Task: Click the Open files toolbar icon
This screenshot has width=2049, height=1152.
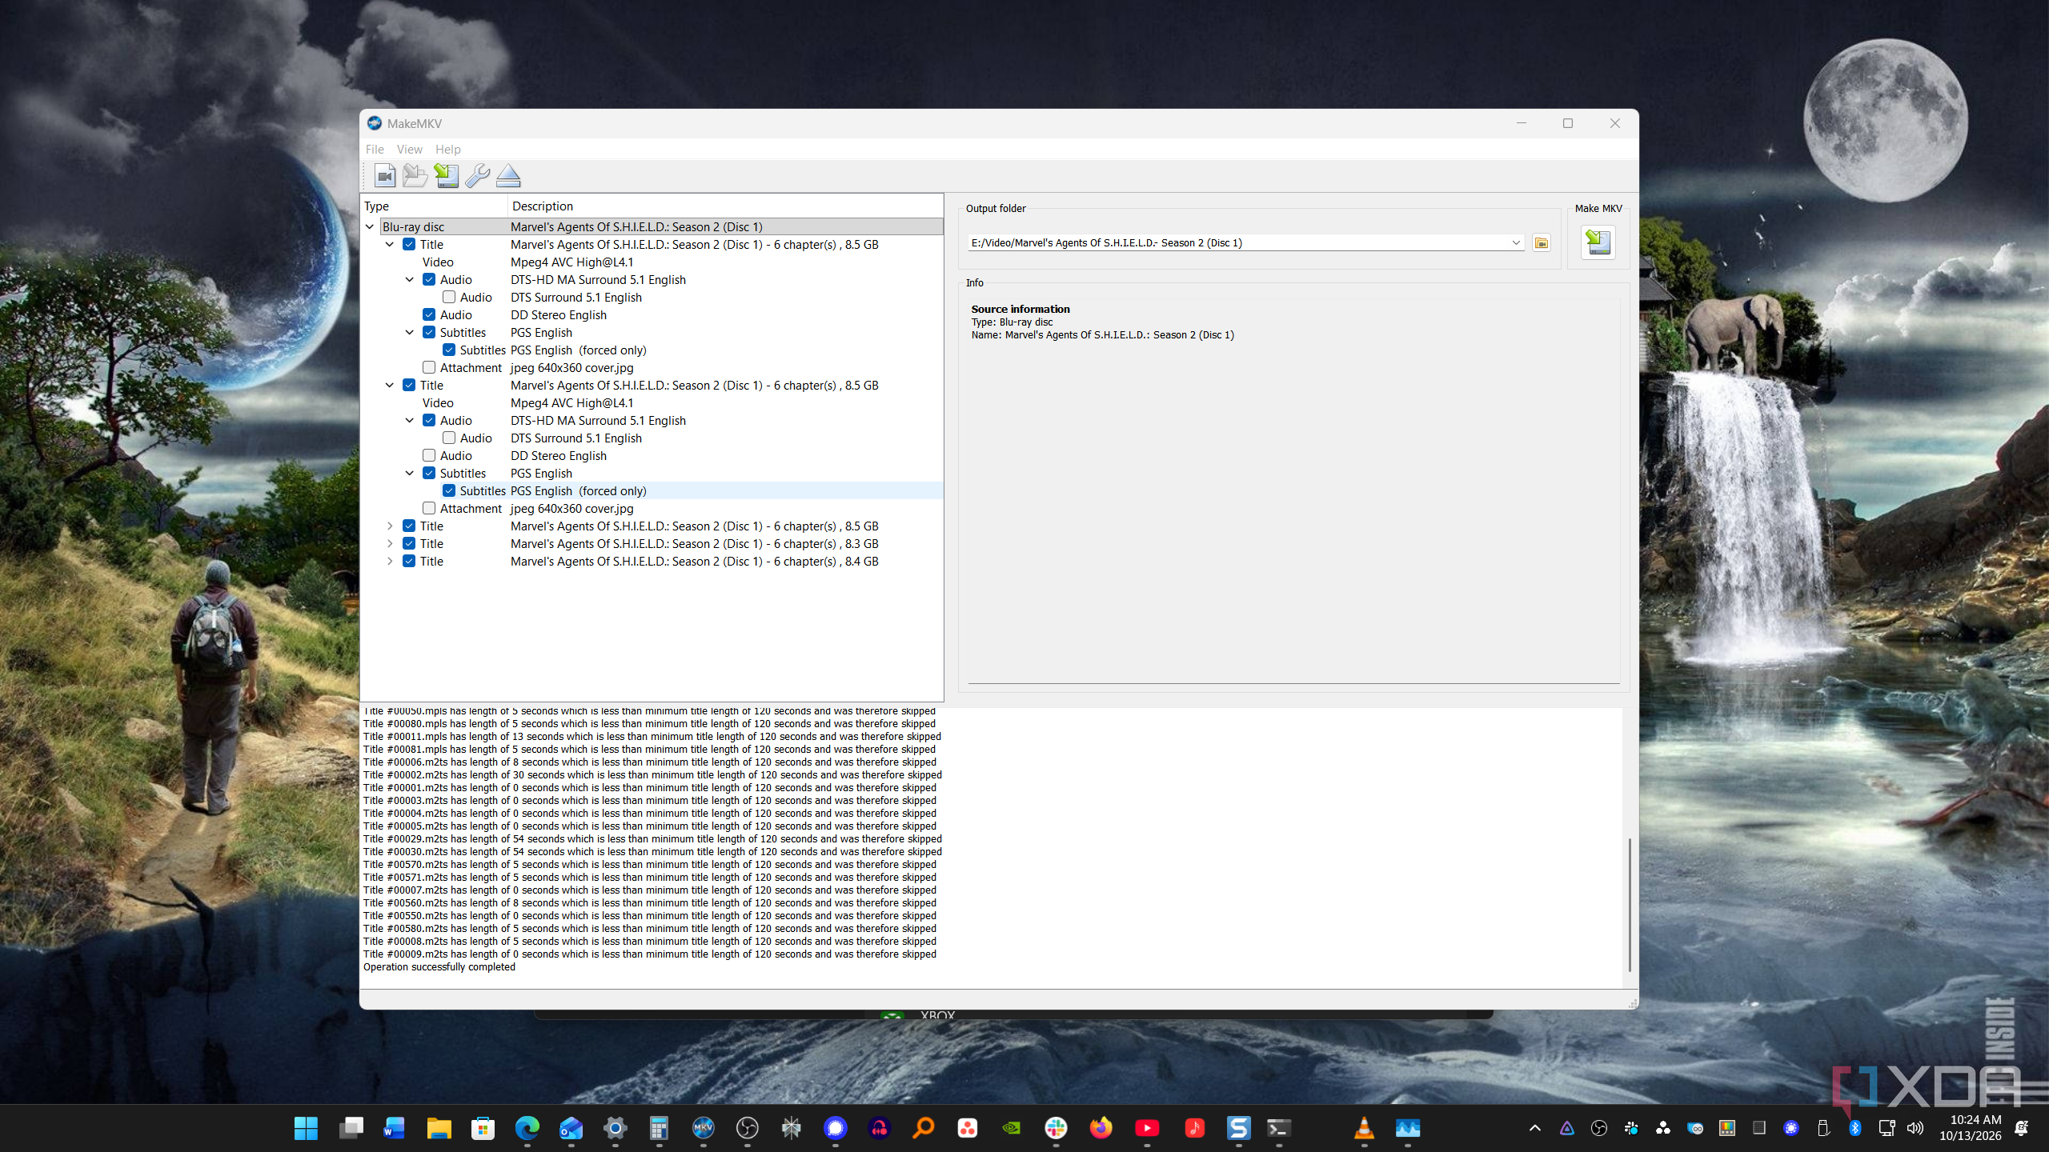Action: pos(385,175)
